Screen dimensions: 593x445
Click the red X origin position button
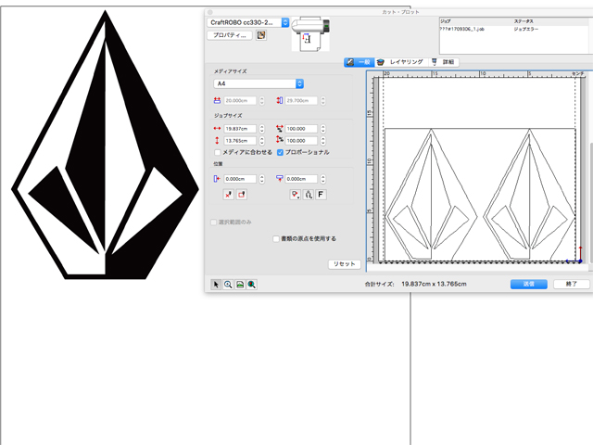[x=229, y=195]
